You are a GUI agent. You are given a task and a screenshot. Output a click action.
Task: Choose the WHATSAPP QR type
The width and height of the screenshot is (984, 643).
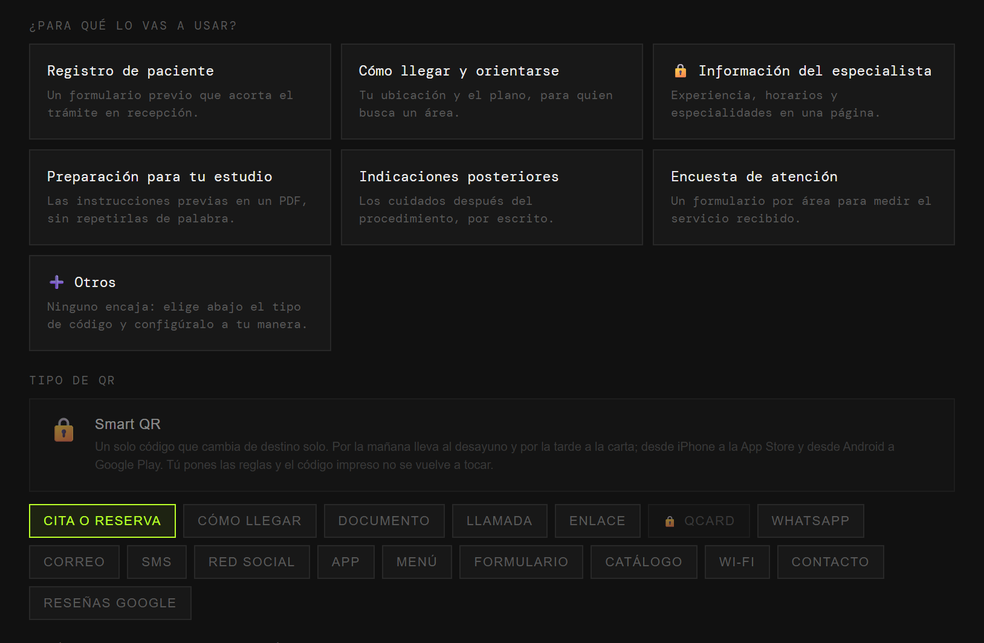point(811,521)
